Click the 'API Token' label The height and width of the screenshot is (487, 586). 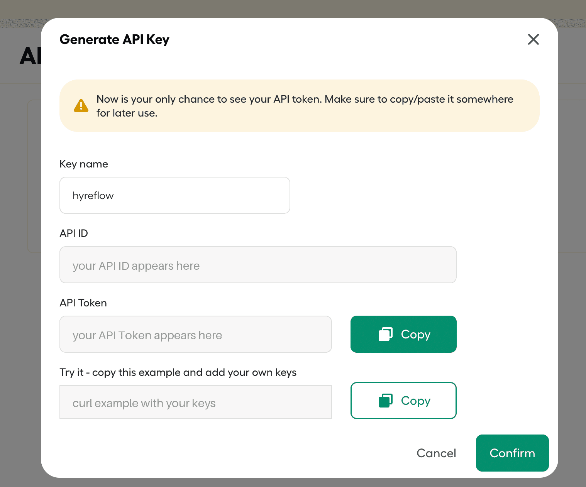pyautogui.click(x=83, y=303)
